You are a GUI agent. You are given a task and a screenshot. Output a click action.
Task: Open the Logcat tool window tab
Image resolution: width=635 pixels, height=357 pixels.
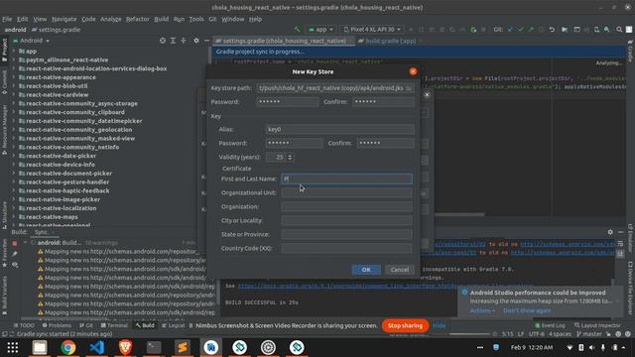pyautogui.click(x=174, y=325)
